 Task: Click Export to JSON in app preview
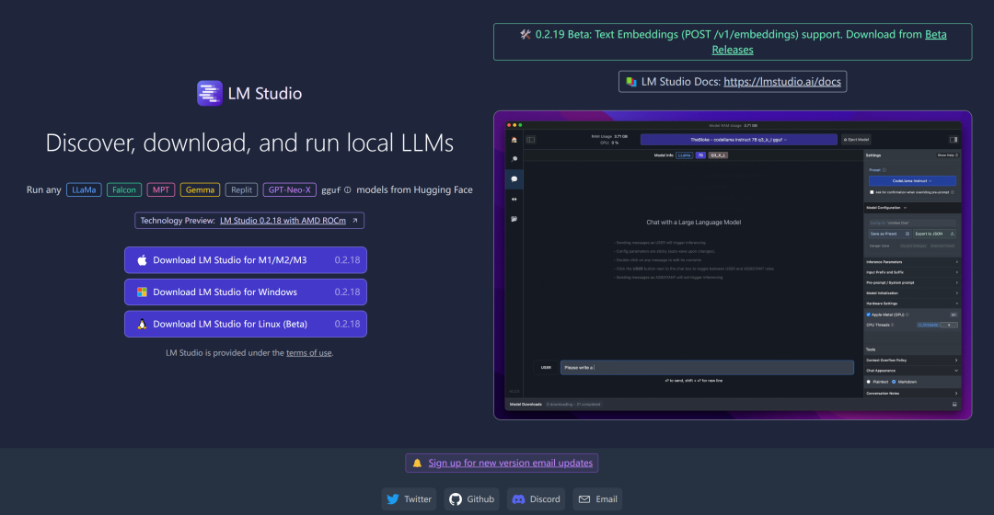934,234
